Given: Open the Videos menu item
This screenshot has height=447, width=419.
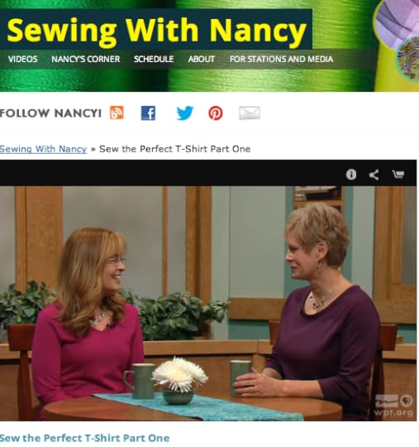Looking at the screenshot, I should click(x=23, y=59).
